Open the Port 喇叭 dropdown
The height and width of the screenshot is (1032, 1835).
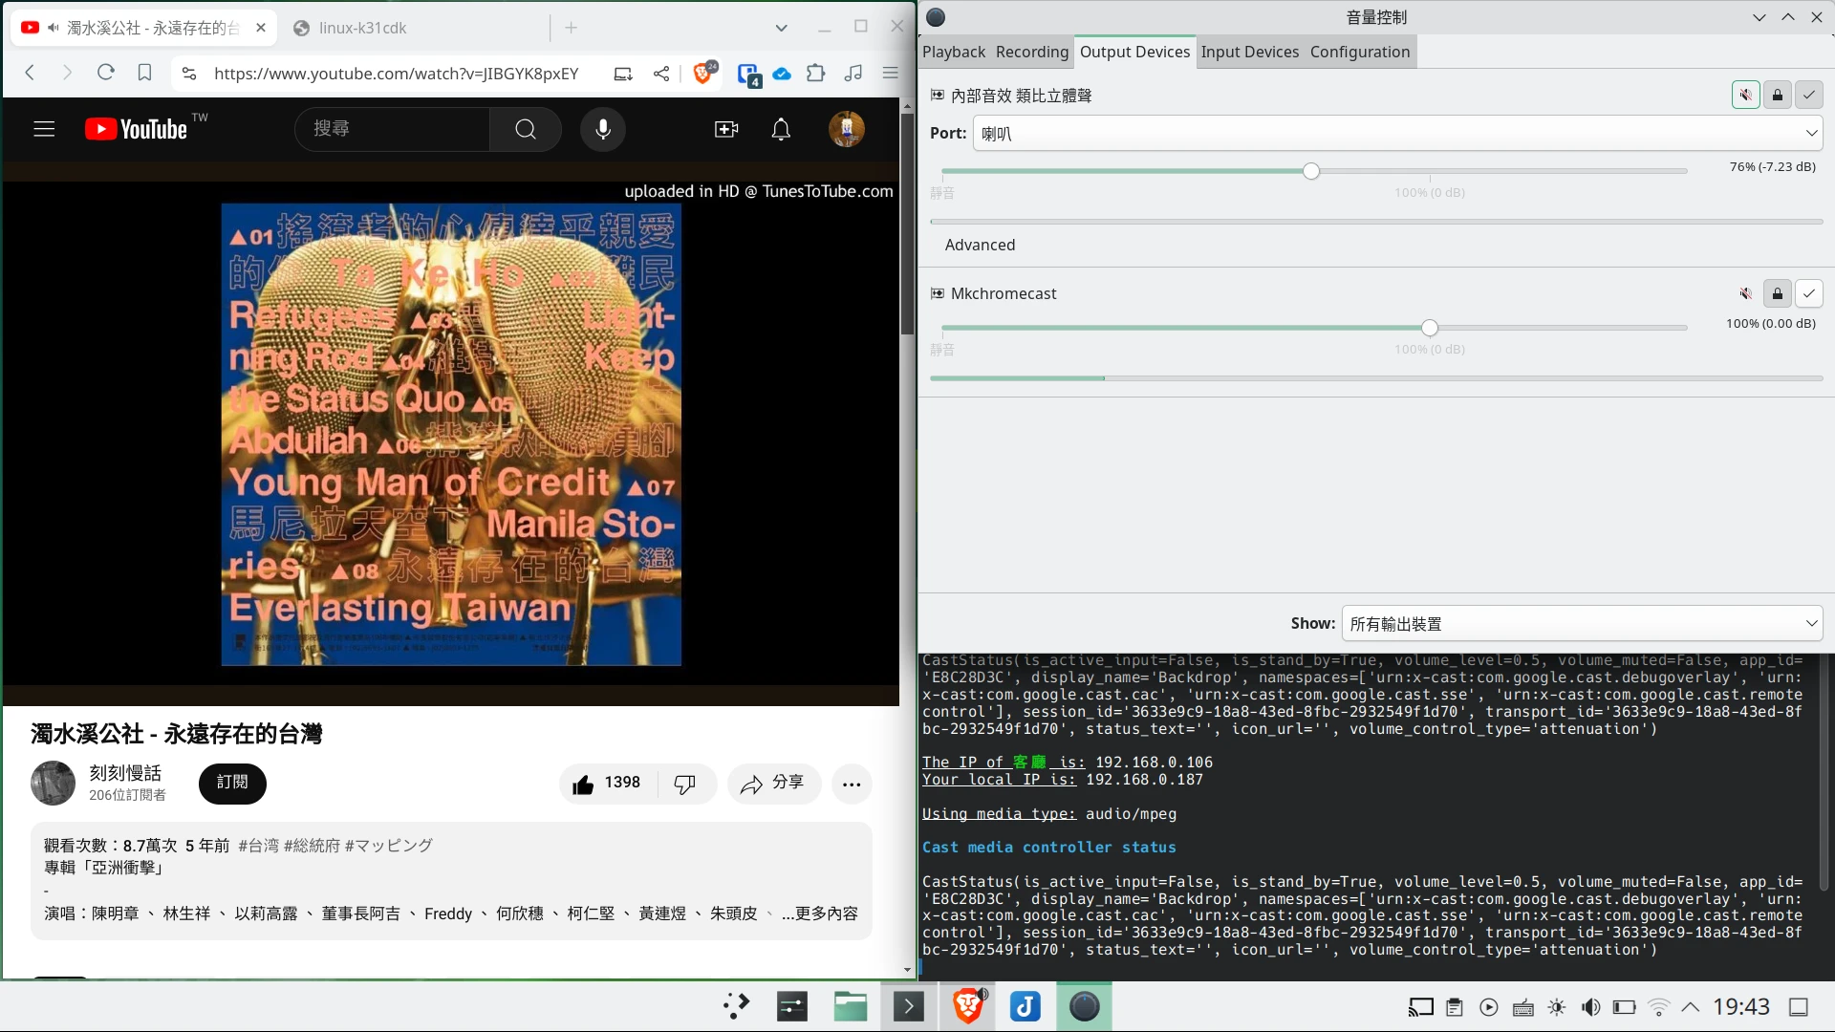(1397, 133)
